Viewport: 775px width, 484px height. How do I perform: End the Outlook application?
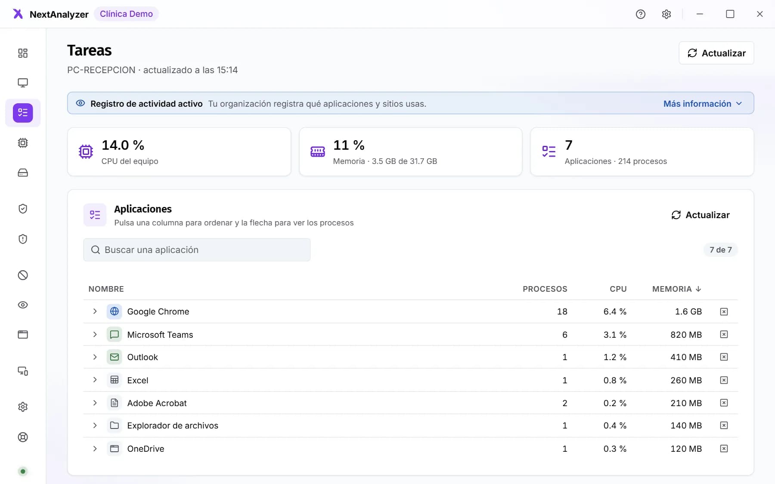[724, 357]
